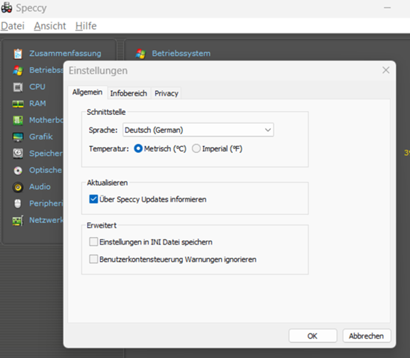Click the RAM memory icon

18,104
